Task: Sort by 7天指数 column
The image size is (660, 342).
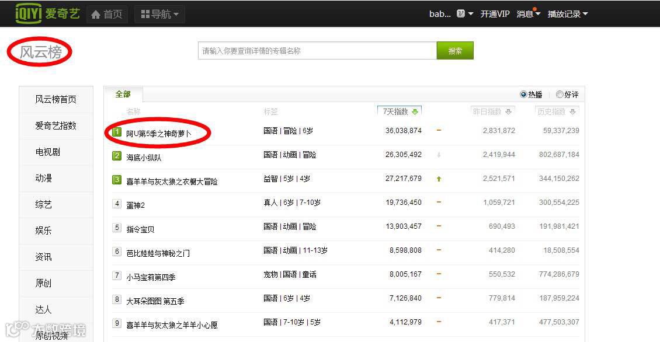Action: pyautogui.click(x=400, y=111)
